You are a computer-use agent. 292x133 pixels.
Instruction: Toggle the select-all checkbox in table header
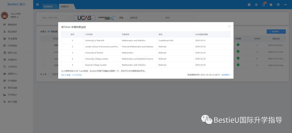coord(43,39)
